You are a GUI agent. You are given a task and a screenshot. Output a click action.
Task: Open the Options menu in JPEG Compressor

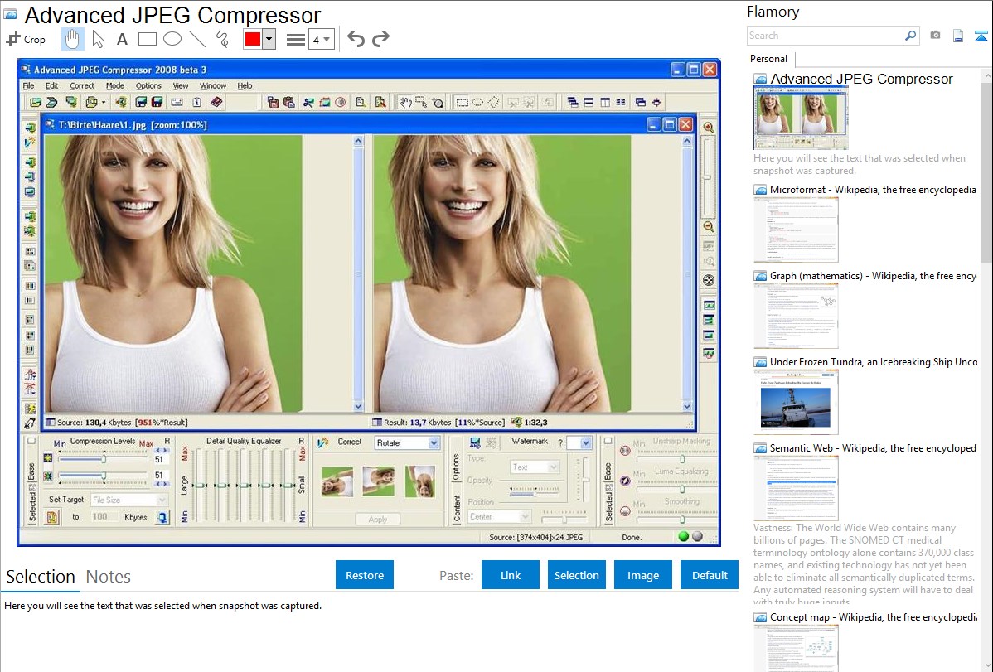148,85
